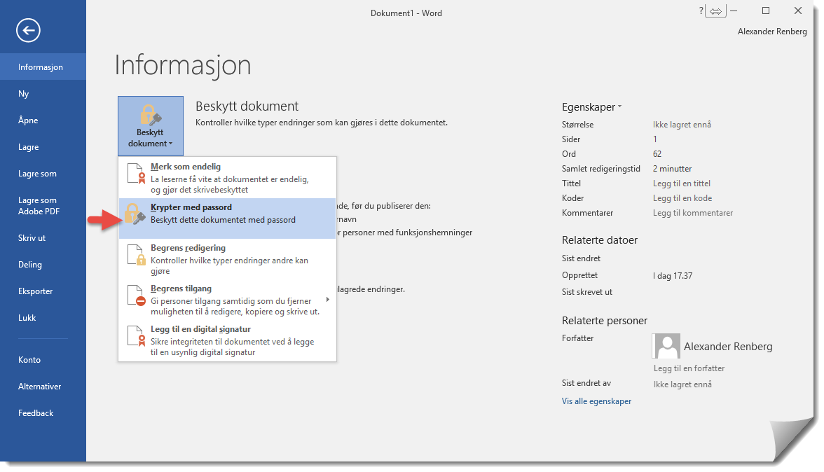The image size is (824, 472).
Task: Open Alternativer from the sidebar
Action: (39, 387)
